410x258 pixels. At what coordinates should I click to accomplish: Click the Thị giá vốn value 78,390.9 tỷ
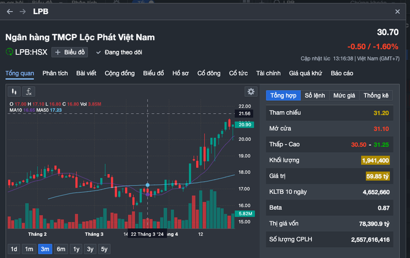pos(374,224)
